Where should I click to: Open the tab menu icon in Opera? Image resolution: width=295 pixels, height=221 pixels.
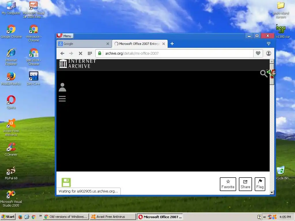pyautogui.click(x=268, y=44)
